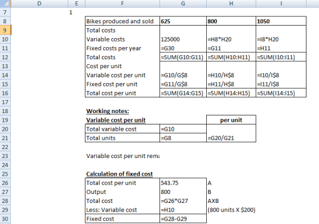
Task: Select row 17 header
Action: pyautogui.click(x=5, y=102)
